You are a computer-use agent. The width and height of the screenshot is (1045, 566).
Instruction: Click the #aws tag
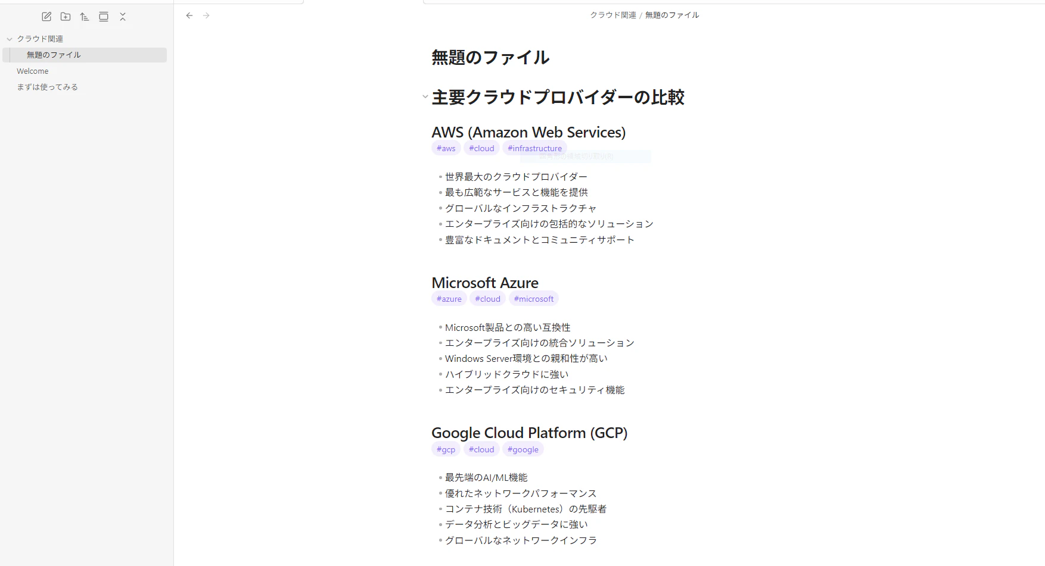(446, 148)
